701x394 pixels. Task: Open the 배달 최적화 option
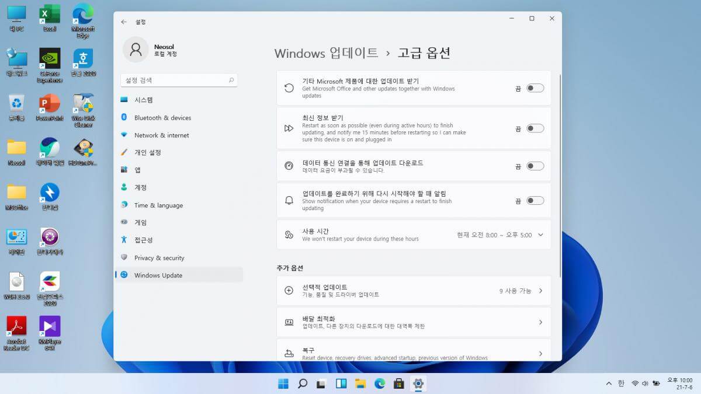click(414, 322)
